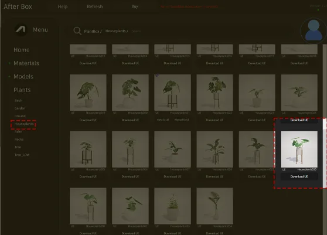
Task: Open the Buy menu item
Action: tap(135, 6)
